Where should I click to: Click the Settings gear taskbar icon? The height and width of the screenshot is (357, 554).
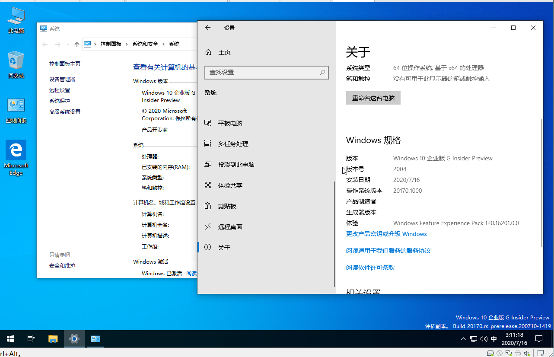(74, 339)
